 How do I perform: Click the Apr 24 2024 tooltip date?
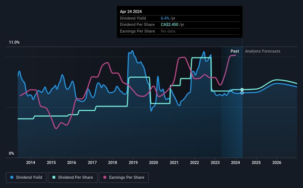tap(131, 11)
